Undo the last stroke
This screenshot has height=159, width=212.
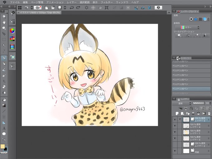tap(72, 8)
